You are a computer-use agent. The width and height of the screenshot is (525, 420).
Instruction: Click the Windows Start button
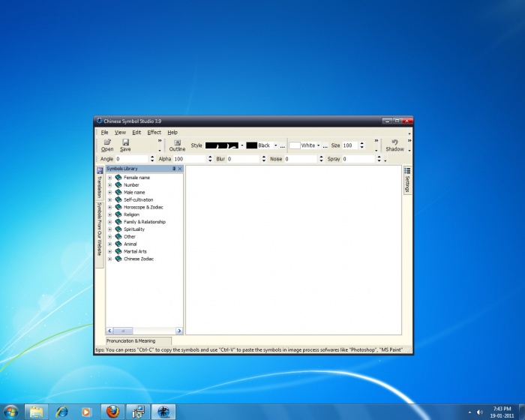(x=11, y=411)
